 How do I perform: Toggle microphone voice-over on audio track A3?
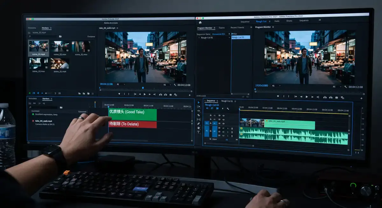pos(232,136)
